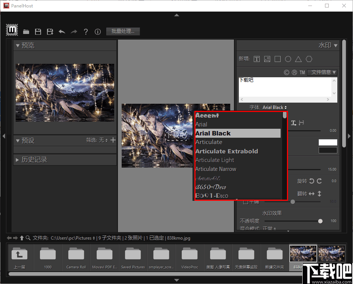Click the text spacing icon
The width and height of the screenshot is (353, 284).
click(x=301, y=123)
